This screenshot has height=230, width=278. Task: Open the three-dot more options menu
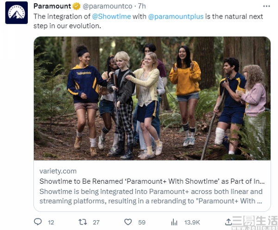pos(266,6)
